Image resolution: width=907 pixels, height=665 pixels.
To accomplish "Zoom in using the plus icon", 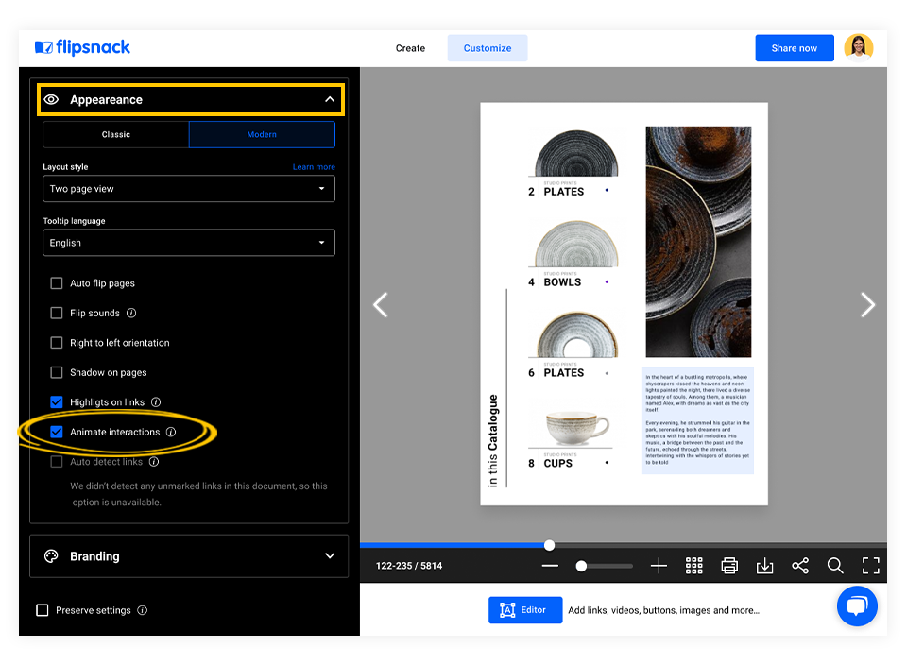I will point(658,565).
